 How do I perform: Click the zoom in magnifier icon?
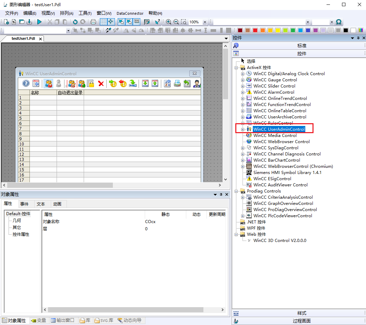pos(168,22)
